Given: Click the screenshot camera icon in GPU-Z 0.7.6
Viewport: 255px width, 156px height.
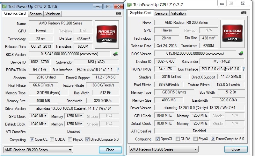Looking at the screenshot, I should click(118, 13).
